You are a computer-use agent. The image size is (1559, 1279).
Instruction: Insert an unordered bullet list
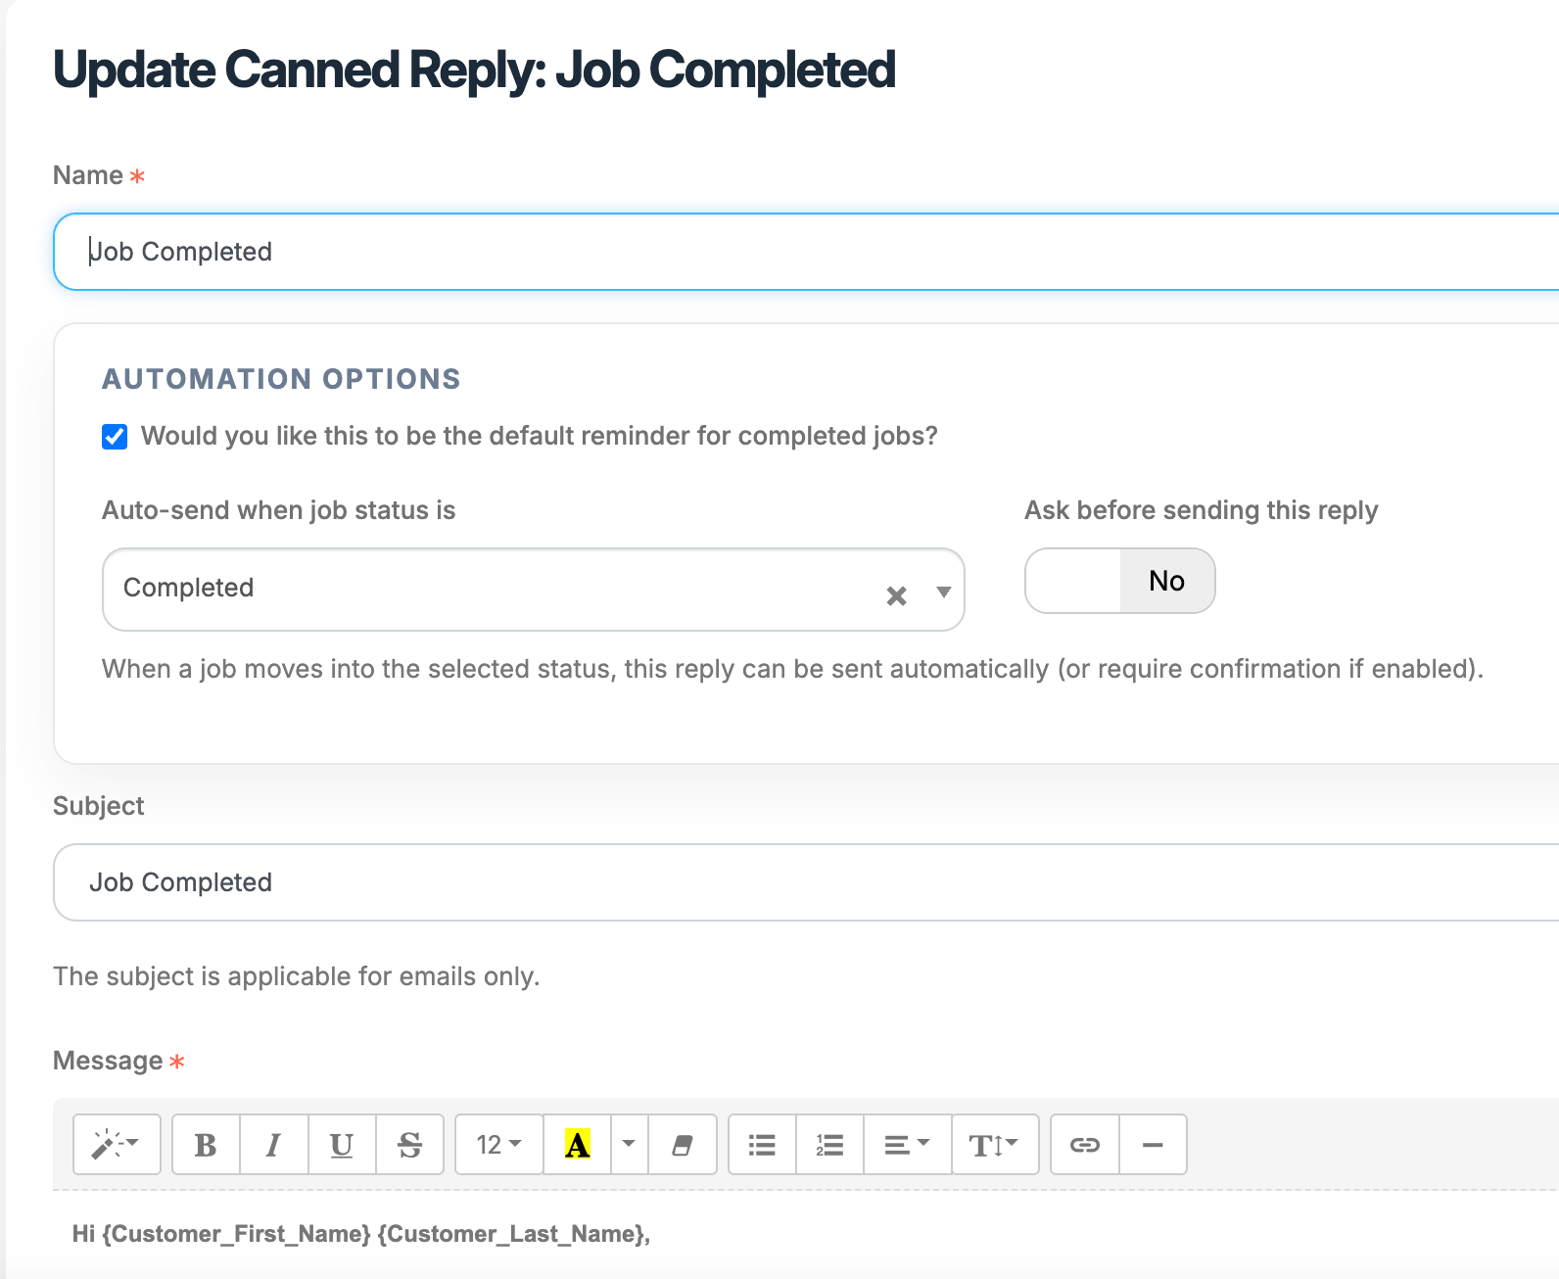click(x=762, y=1144)
